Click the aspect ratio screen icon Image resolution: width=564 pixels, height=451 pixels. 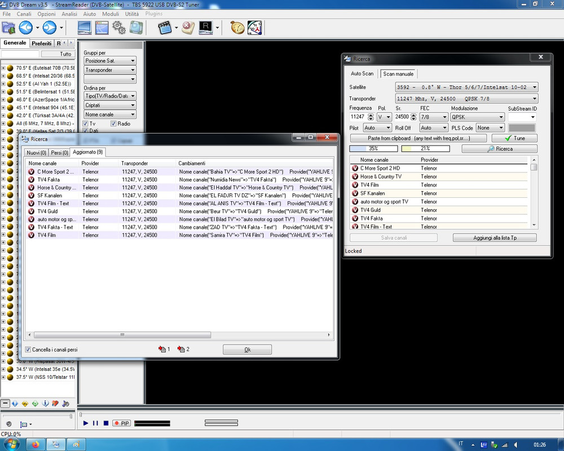(x=24, y=425)
